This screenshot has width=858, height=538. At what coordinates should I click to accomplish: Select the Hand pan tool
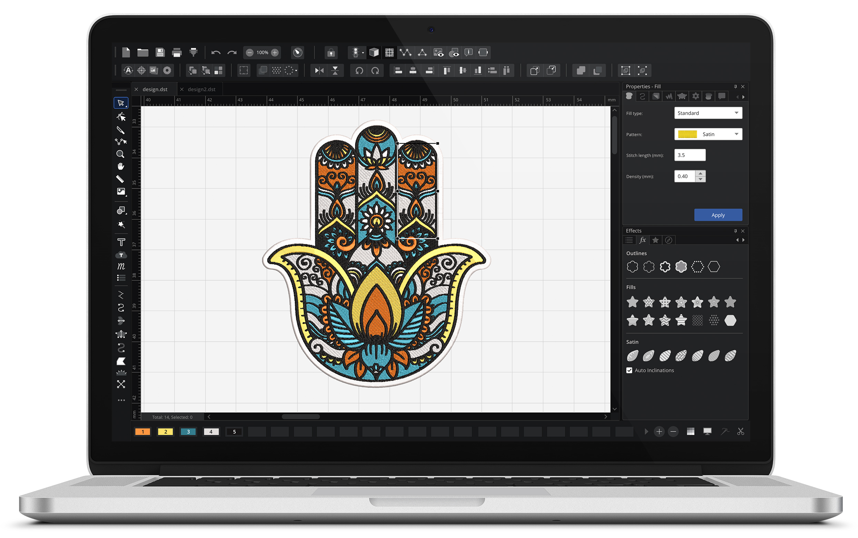point(121,167)
